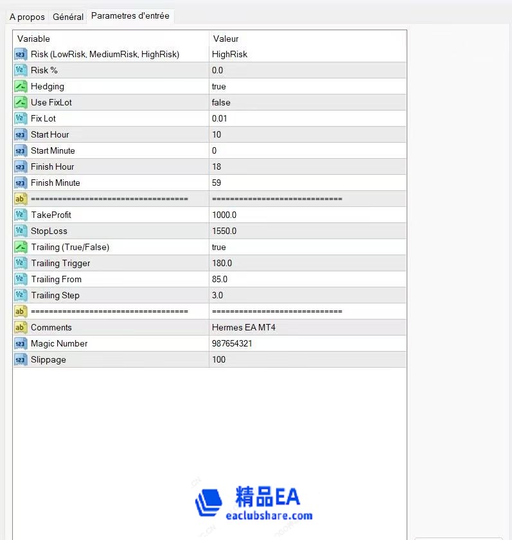This screenshot has width=512, height=540.
Task: Select the Risk (LowRisk, MediumRisk, HighRisk) row label
Action: click(105, 55)
